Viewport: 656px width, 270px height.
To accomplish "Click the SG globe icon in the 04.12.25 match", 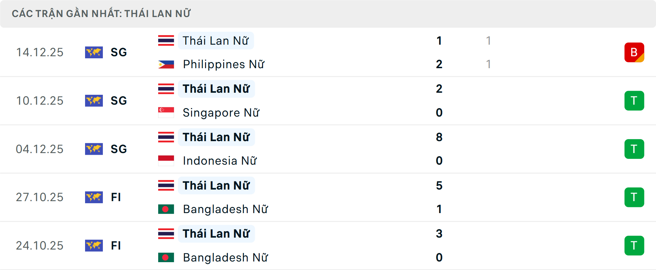I will pyautogui.click(x=94, y=149).
